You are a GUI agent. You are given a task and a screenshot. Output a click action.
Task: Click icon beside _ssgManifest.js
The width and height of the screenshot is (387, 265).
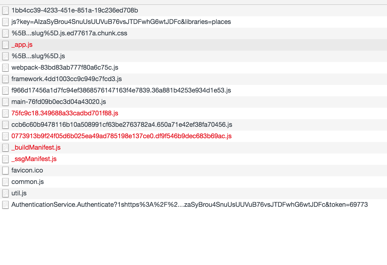(x=5, y=159)
